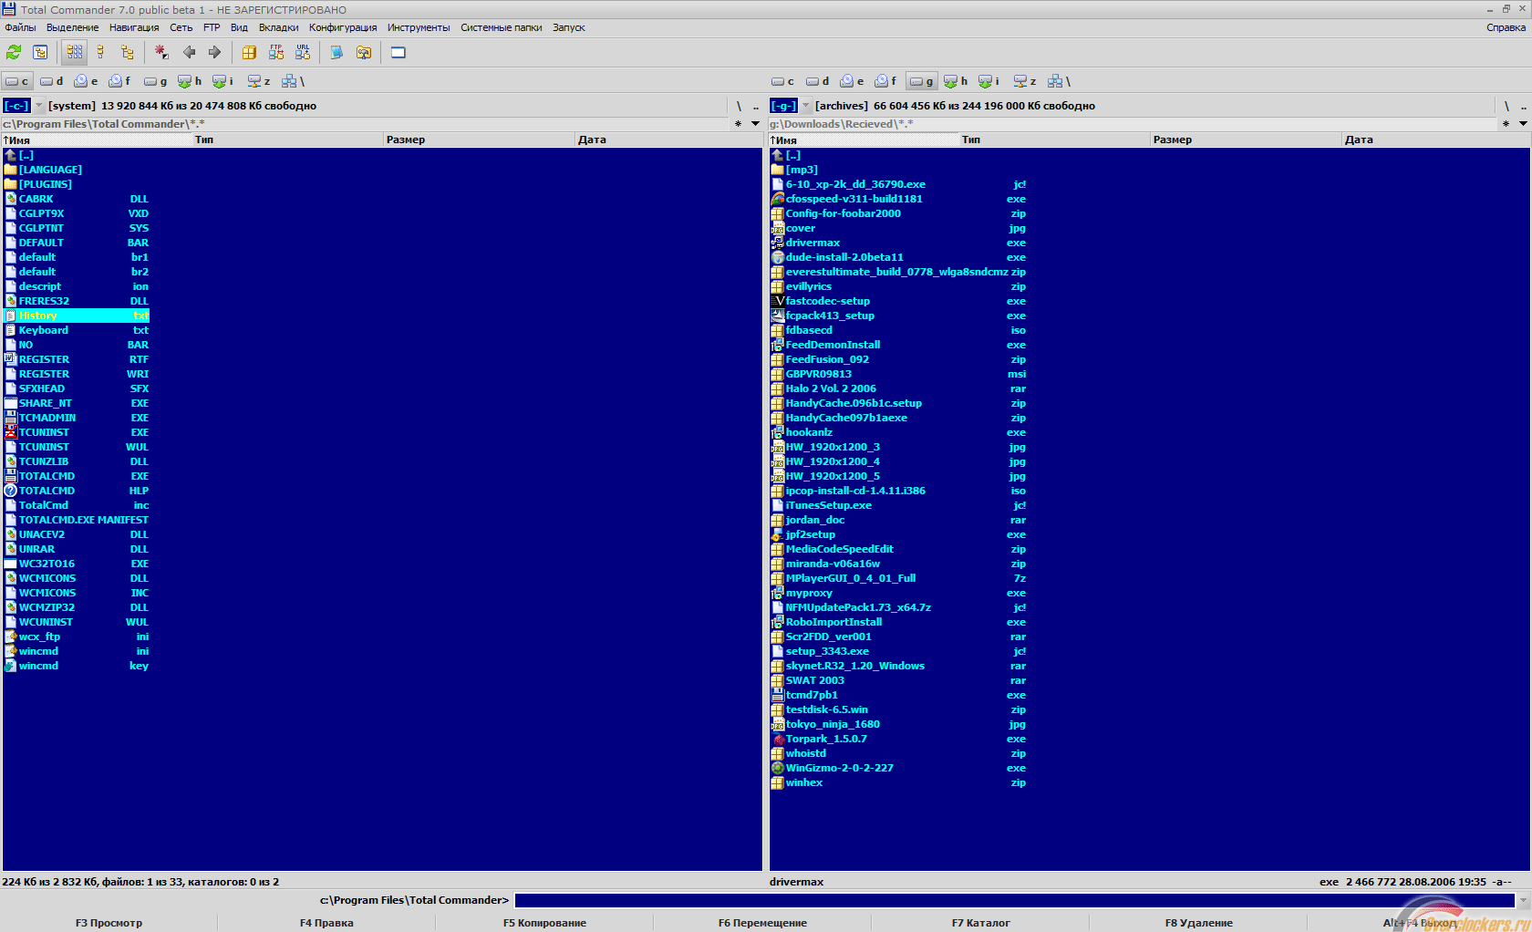Click the pack files archive icon
This screenshot has height=932, width=1532.
(x=249, y=52)
